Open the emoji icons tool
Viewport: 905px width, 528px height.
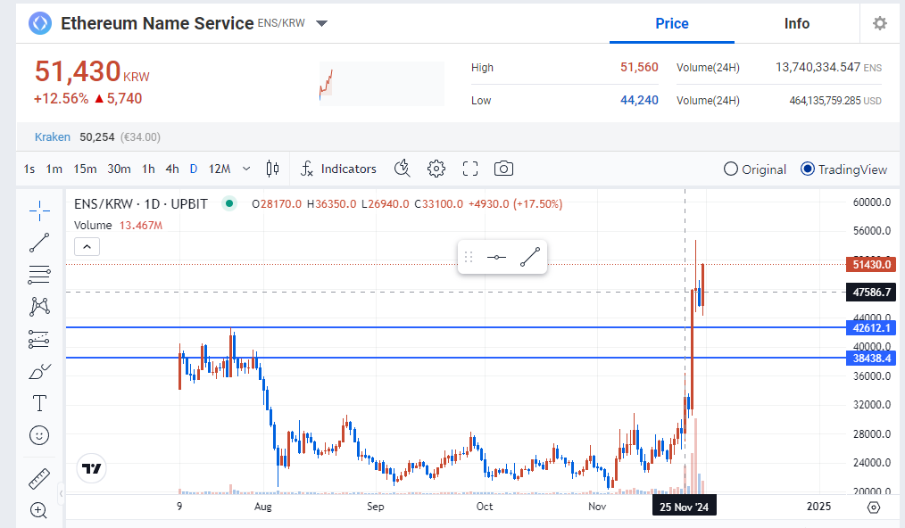(39, 435)
